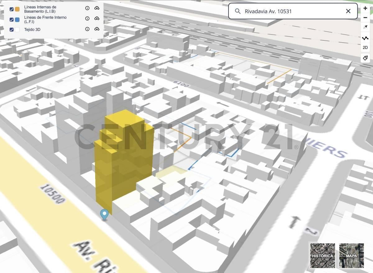
Task: Download the L.F.I layer data
Action: pos(97,19)
